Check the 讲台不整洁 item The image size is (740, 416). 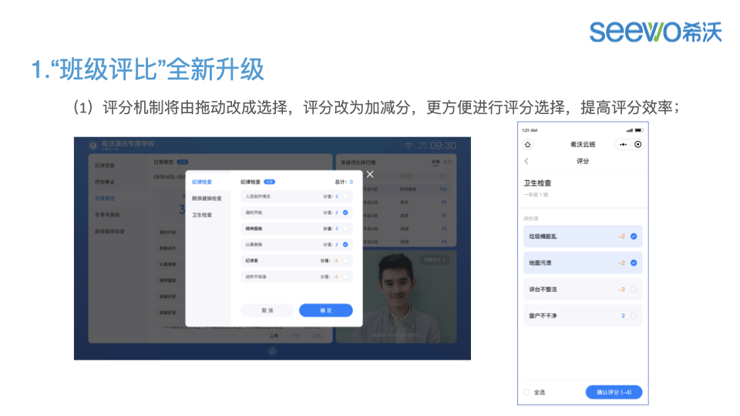coord(634,289)
